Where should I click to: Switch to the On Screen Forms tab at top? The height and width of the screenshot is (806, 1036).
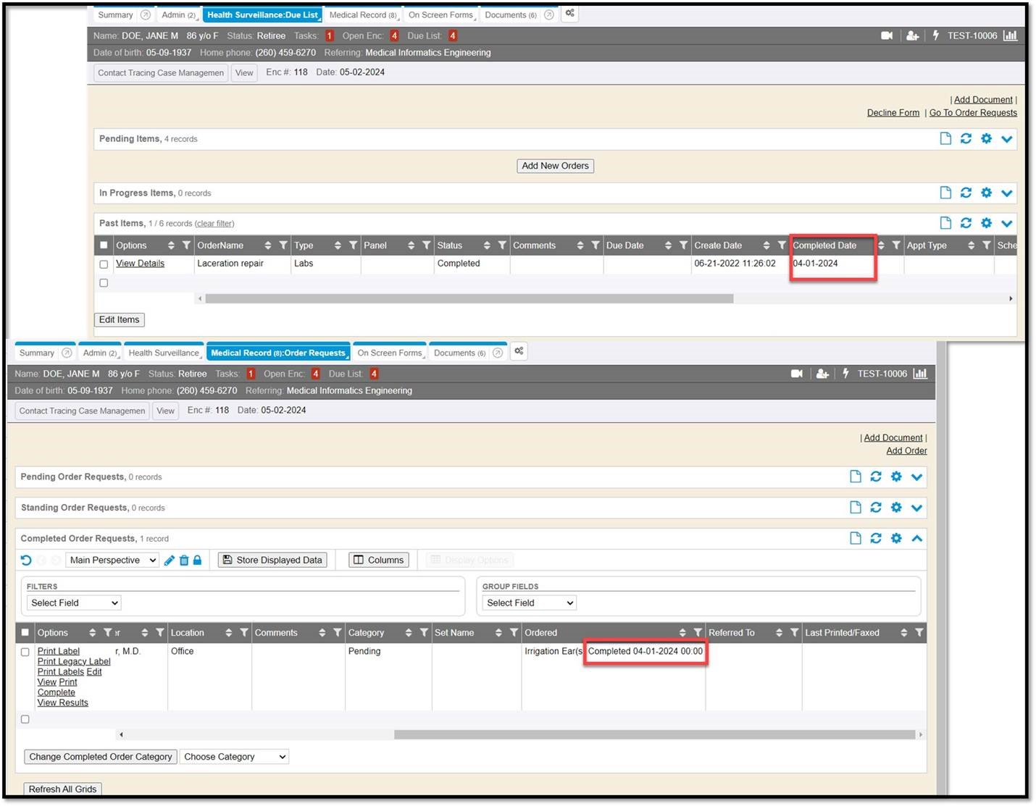tap(440, 15)
